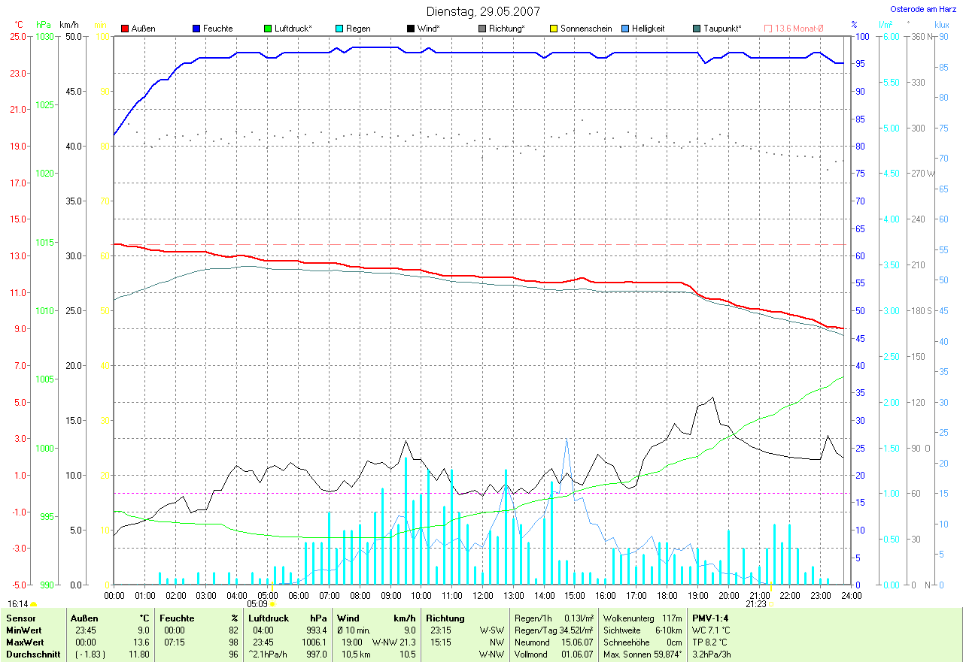The width and height of the screenshot is (963, 662).
Task: Open the Osterode am Harz link
Action: (x=924, y=9)
